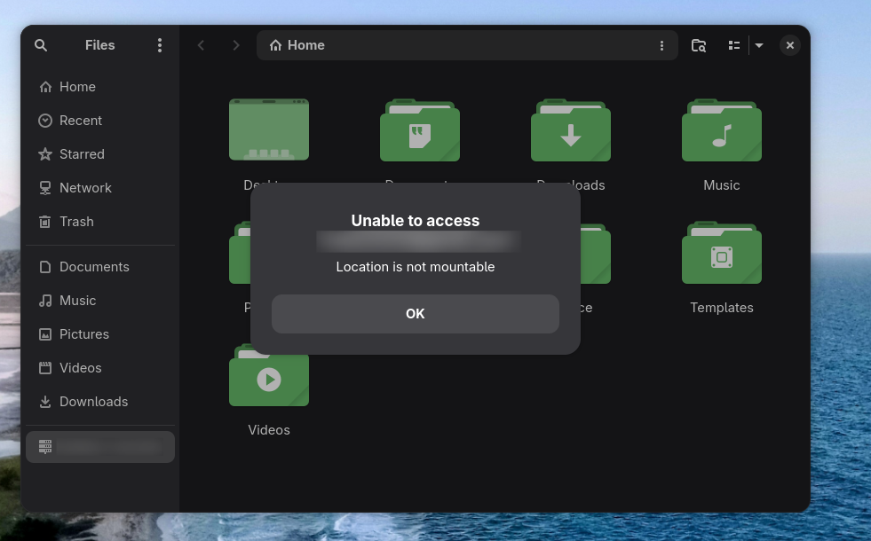Click OK in the Unable to access dialog
Screen dimensions: 871x541
pyautogui.click(x=415, y=313)
